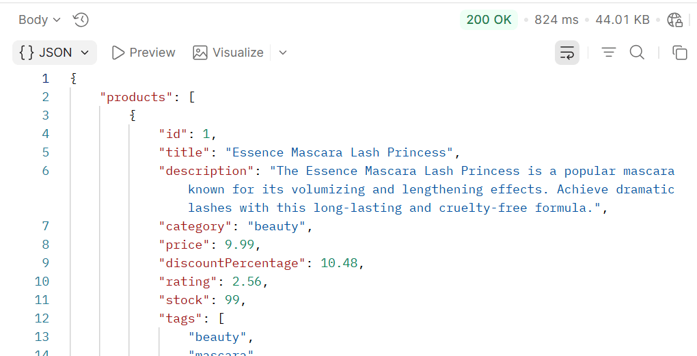The width and height of the screenshot is (697, 356).
Task: Toggle line wrap icon
Action: [566, 53]
